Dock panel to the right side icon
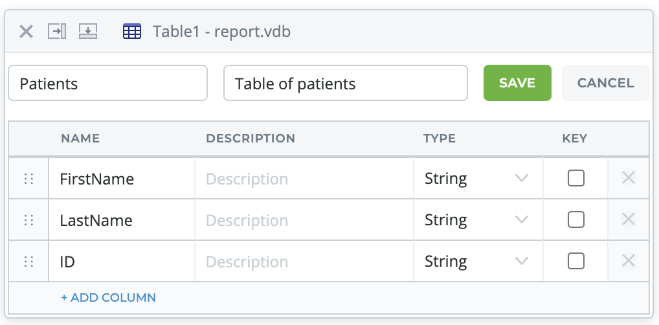Viewport: 659px width, 325px height. 57,32
